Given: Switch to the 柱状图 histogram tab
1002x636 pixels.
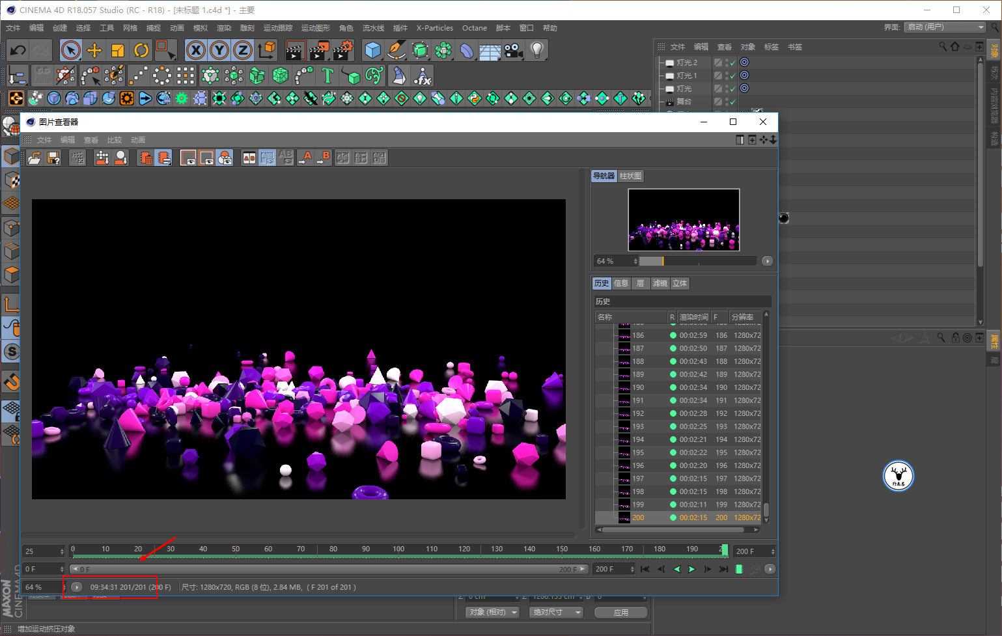Looking at the screenshot, I should [x=630, y=176].
